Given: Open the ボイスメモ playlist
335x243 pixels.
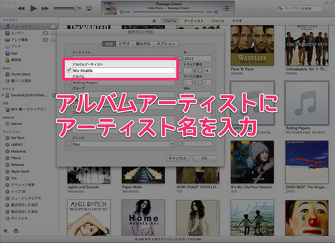Looking at the screenshot, I should (19, 218).
